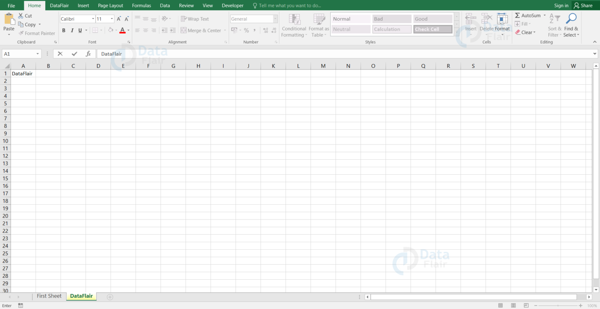600x309 pixels.
Task: Increase font size with larger A icon
Action: point(119,19)
